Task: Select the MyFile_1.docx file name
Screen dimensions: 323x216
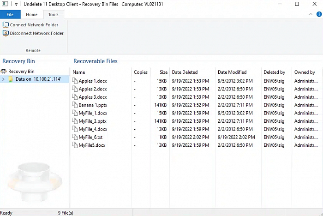Action: (93, 113)
